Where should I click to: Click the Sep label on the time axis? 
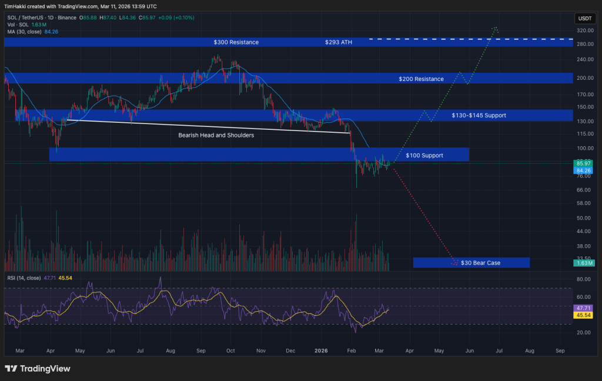click(560, 350)
